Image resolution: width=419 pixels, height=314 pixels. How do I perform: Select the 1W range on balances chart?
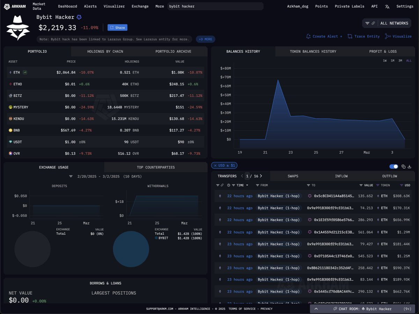tap(384, 60)
